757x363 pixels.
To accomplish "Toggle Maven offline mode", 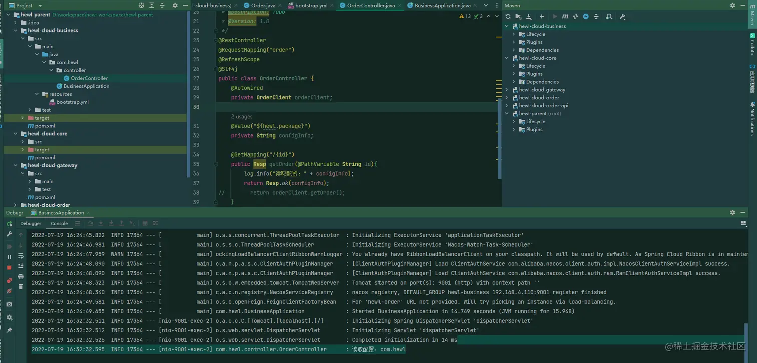I will (x=575, y=17).
